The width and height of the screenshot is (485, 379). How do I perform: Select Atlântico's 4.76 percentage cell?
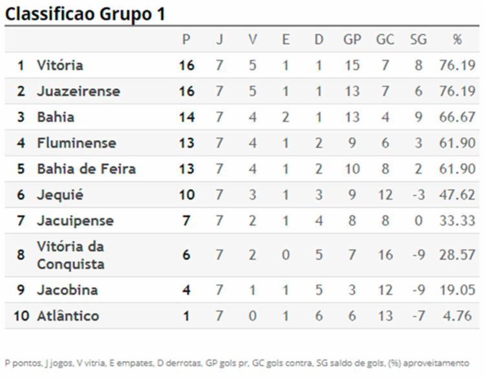pos(457,316)
